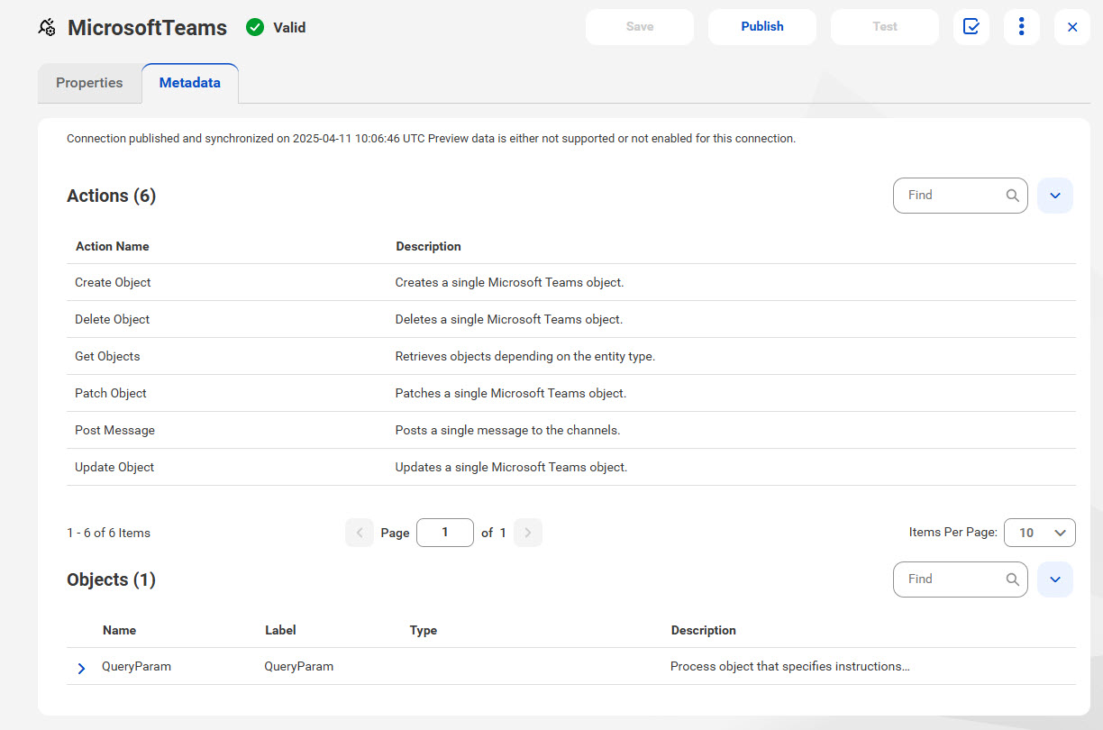Click the Save button
Viewport: 1103px width, 730px height.
tap(640, 27)
